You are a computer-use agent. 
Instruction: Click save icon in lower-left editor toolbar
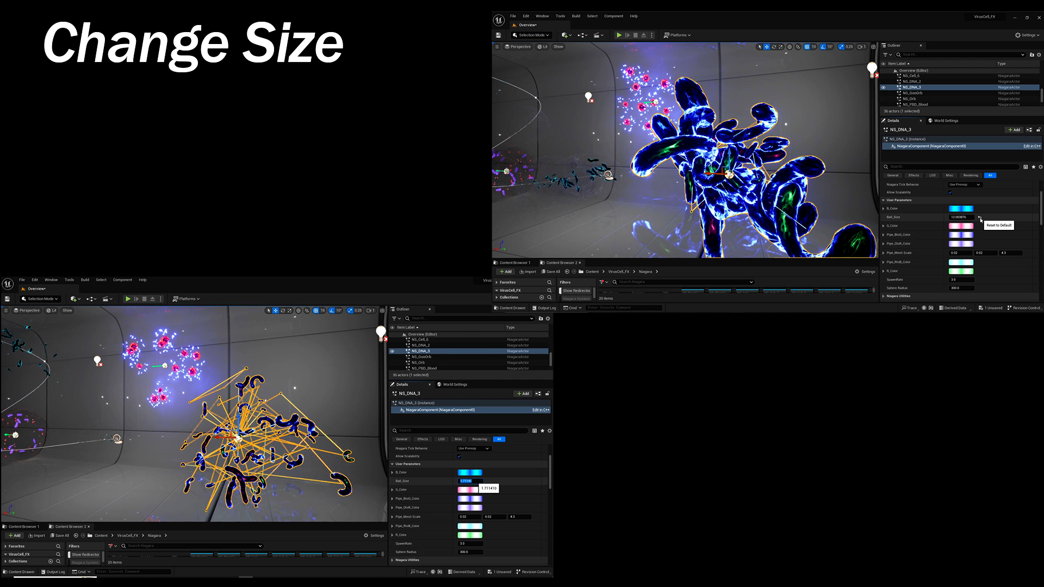click(7, 299)
